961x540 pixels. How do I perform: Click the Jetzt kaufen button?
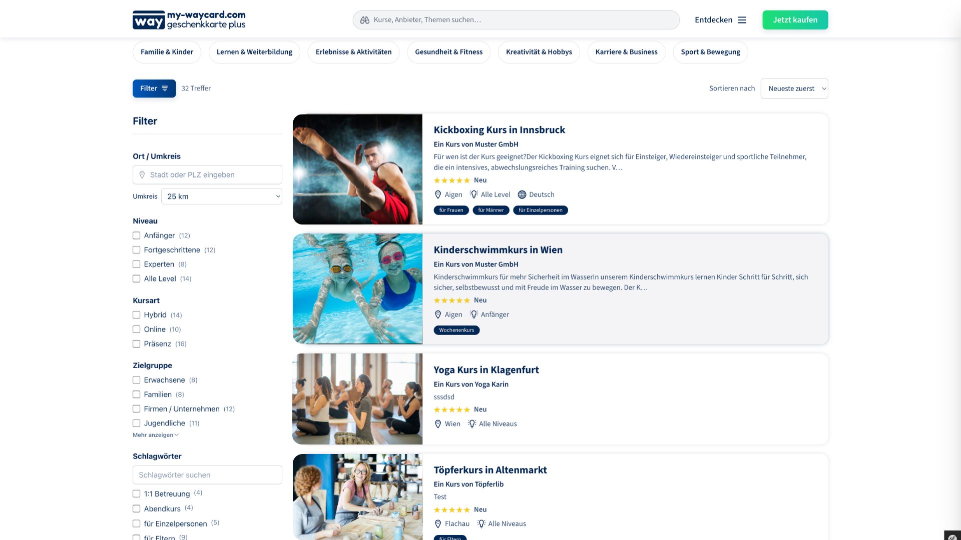[x=795, y=20]
